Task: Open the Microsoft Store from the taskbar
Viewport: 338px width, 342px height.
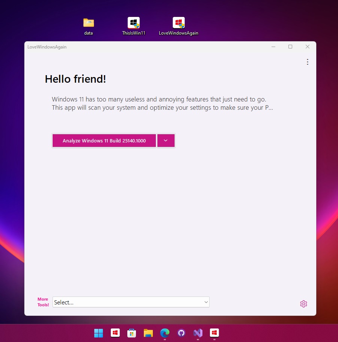Action: [131, 333]
